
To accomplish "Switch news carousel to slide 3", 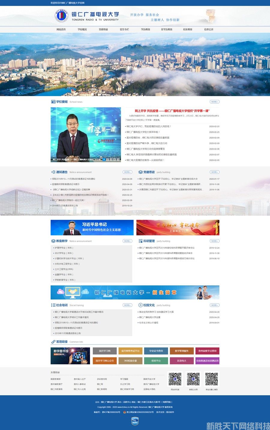I will (x=111, y=160).
